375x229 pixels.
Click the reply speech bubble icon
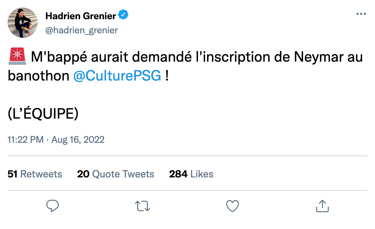pyautogui.click(x=53, y=206)
